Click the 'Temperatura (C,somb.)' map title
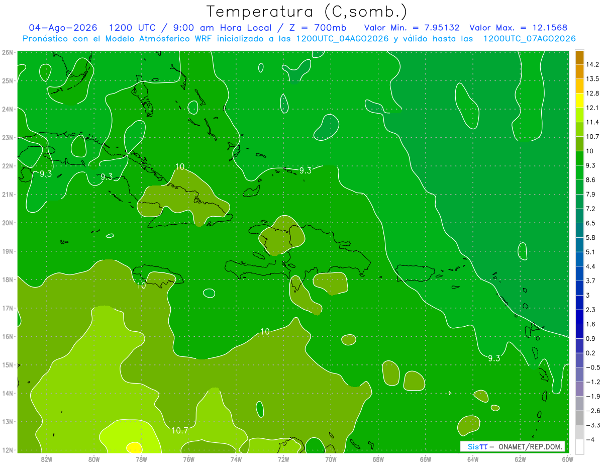This screenshot has height=466, width=603. coord(307,11)
